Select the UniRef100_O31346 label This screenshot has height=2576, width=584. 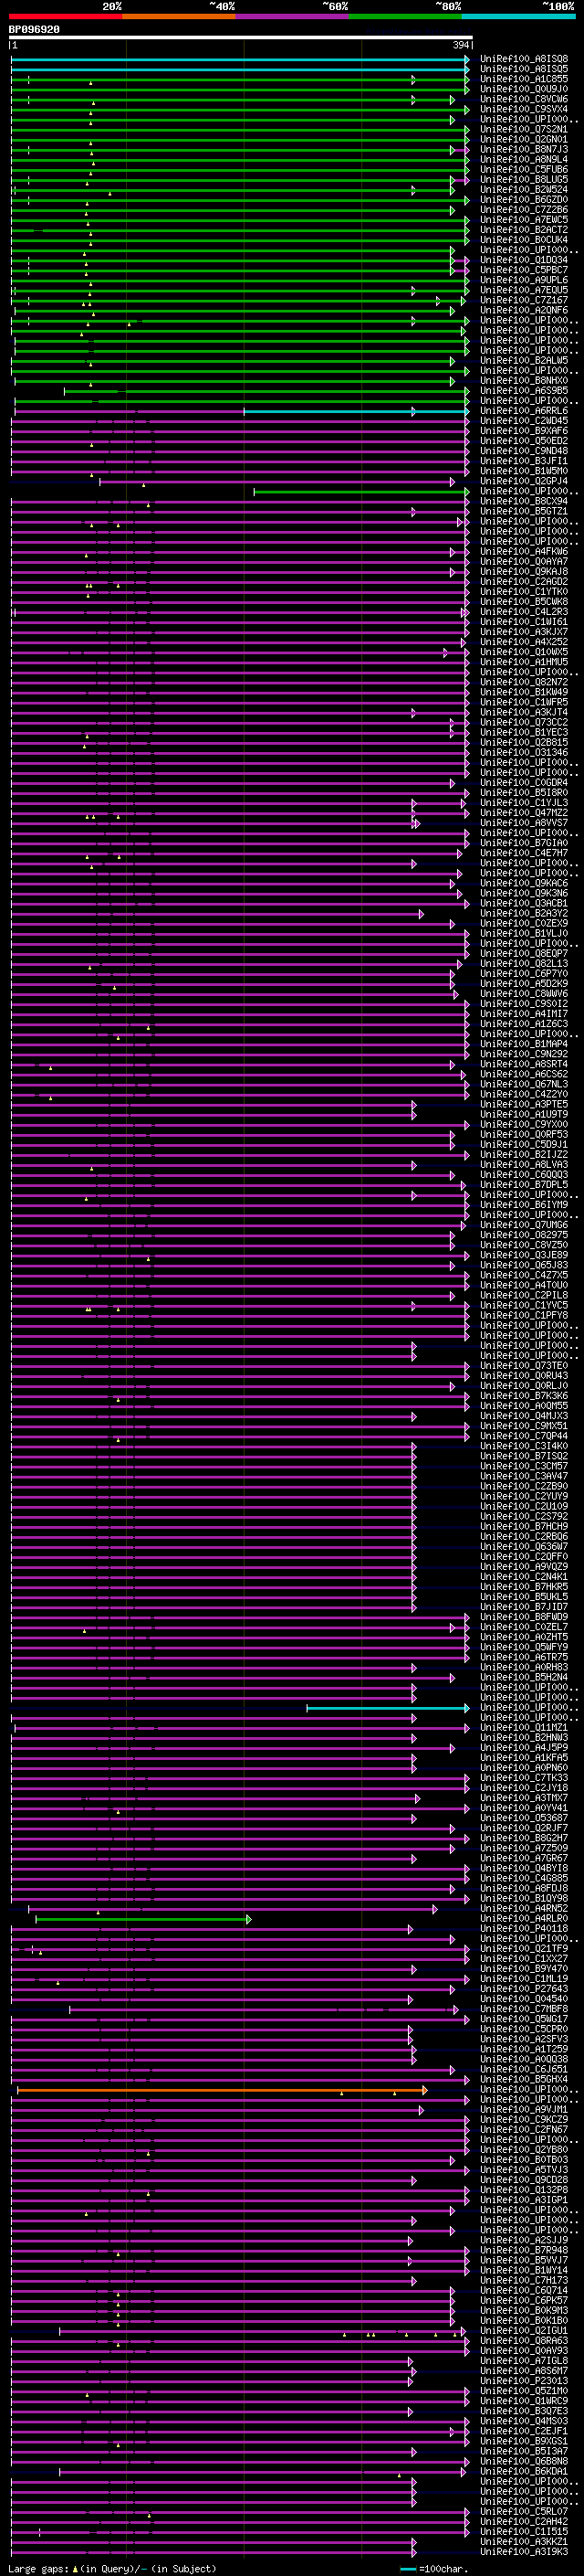(x=523, y=752)
